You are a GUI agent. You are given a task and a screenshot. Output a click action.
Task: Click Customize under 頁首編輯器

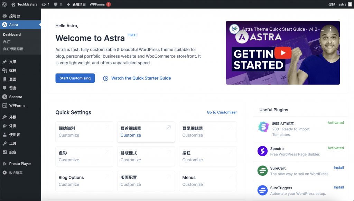click(x=131, y=135)
